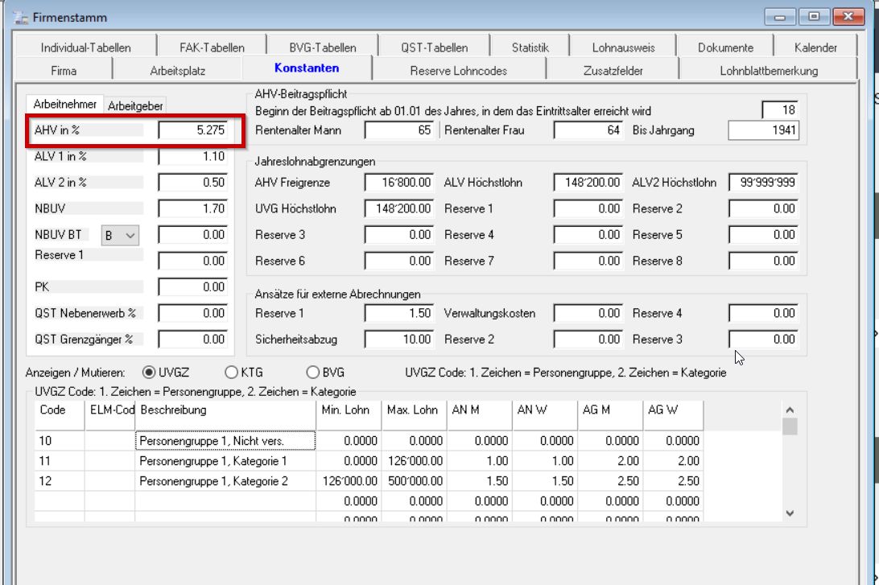
Task: Switch to the QST-Tabellen tab
Action: pos(434,47)
